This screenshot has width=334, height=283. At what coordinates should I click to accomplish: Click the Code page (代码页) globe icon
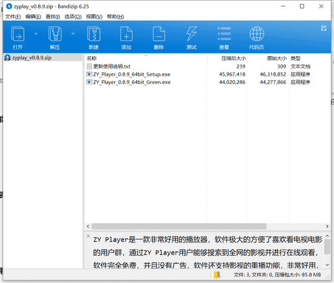point(257,34)
